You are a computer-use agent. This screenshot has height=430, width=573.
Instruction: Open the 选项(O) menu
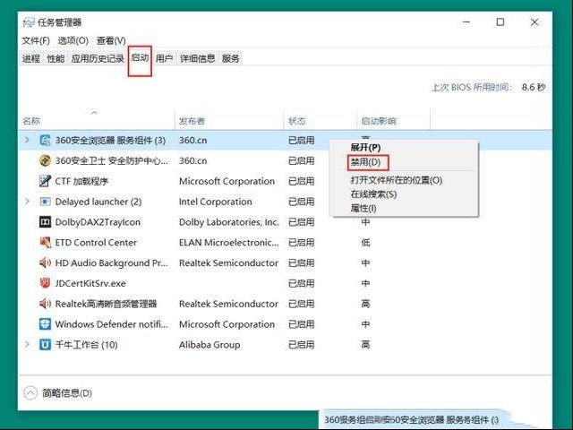click(73, 40)
